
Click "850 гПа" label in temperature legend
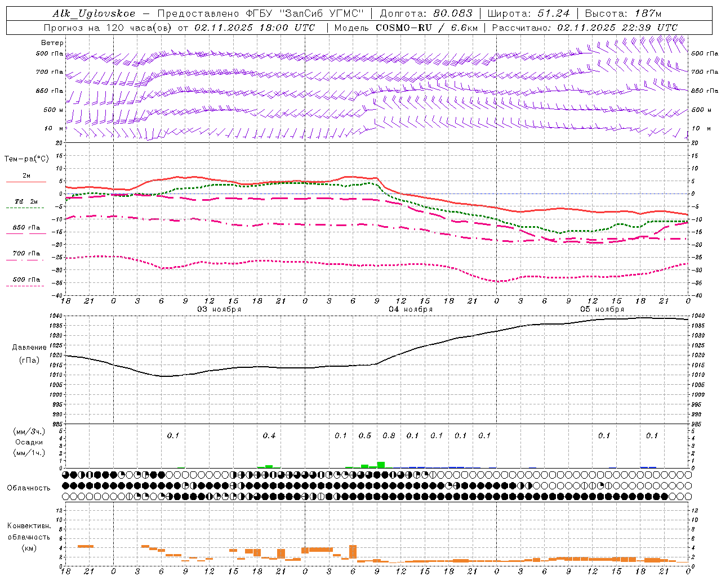click(26, 228)
